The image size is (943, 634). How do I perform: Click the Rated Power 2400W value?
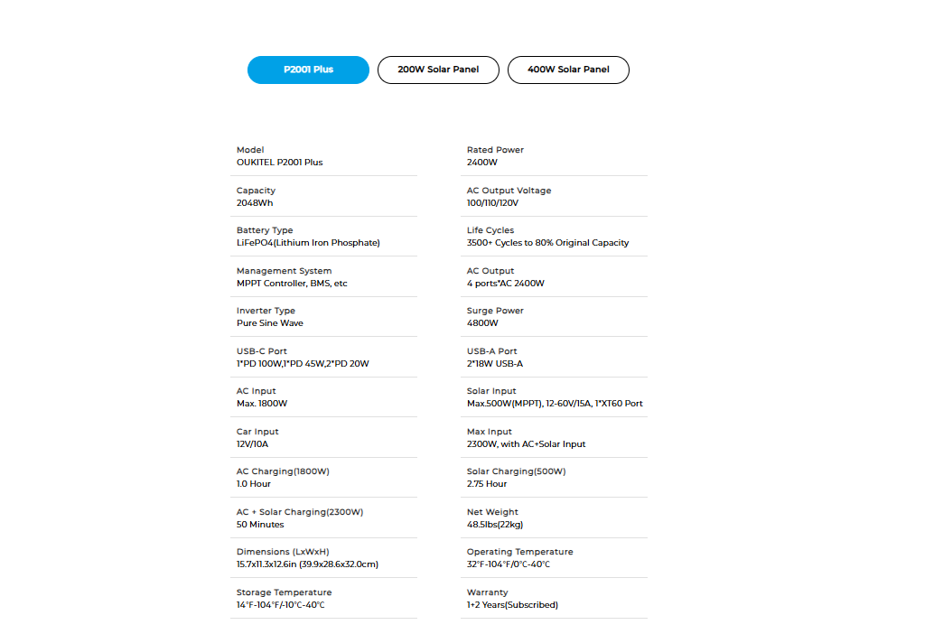[482, 163]
